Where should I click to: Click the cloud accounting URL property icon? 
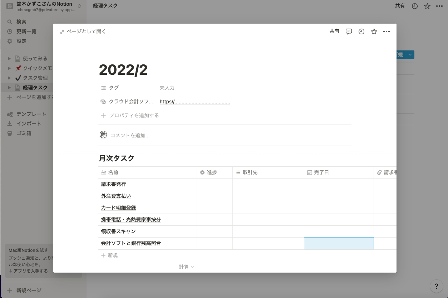tap(103, 102)
